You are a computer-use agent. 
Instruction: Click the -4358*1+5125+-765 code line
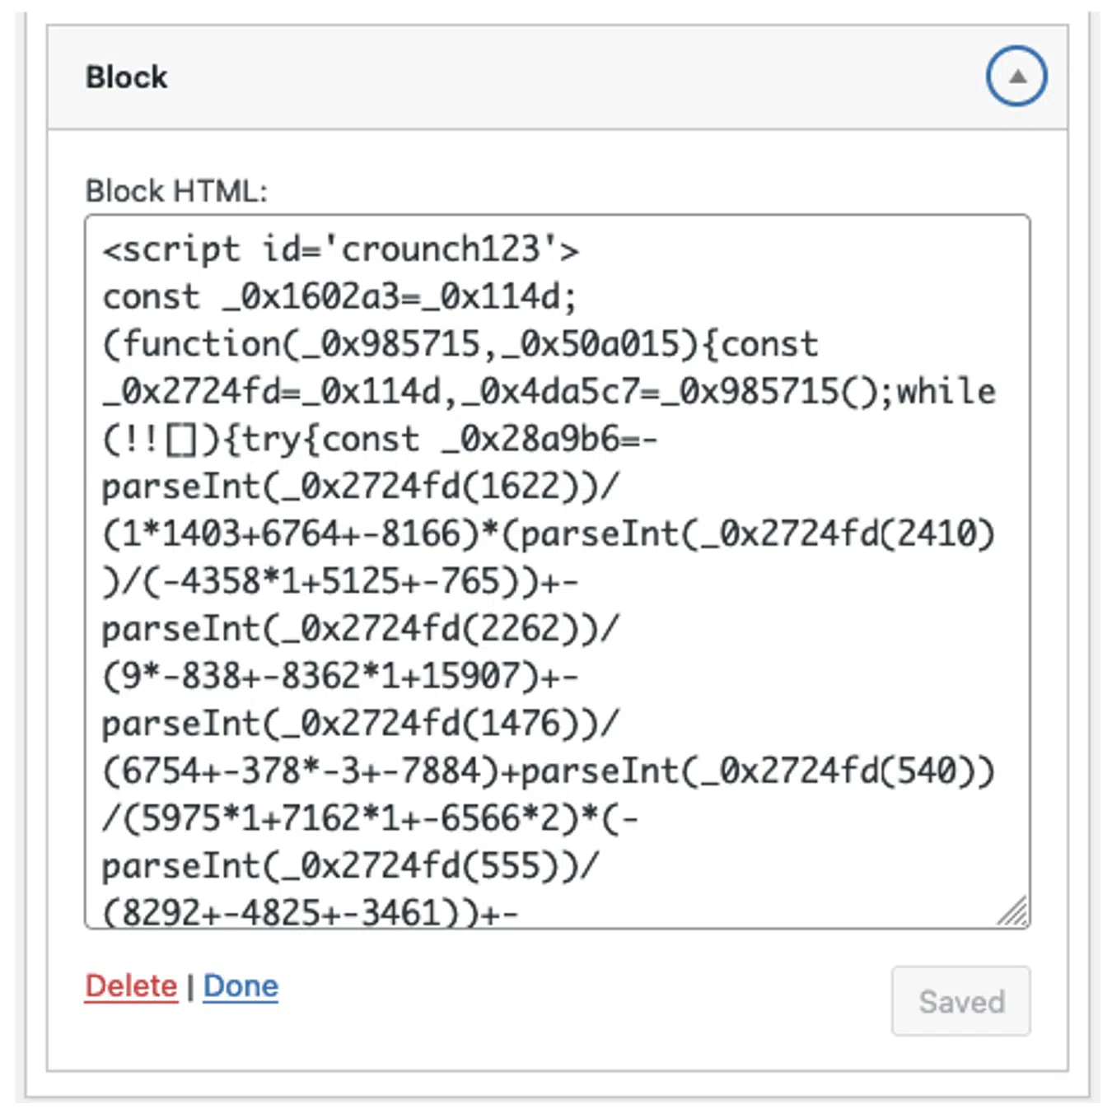click(340, 582)
